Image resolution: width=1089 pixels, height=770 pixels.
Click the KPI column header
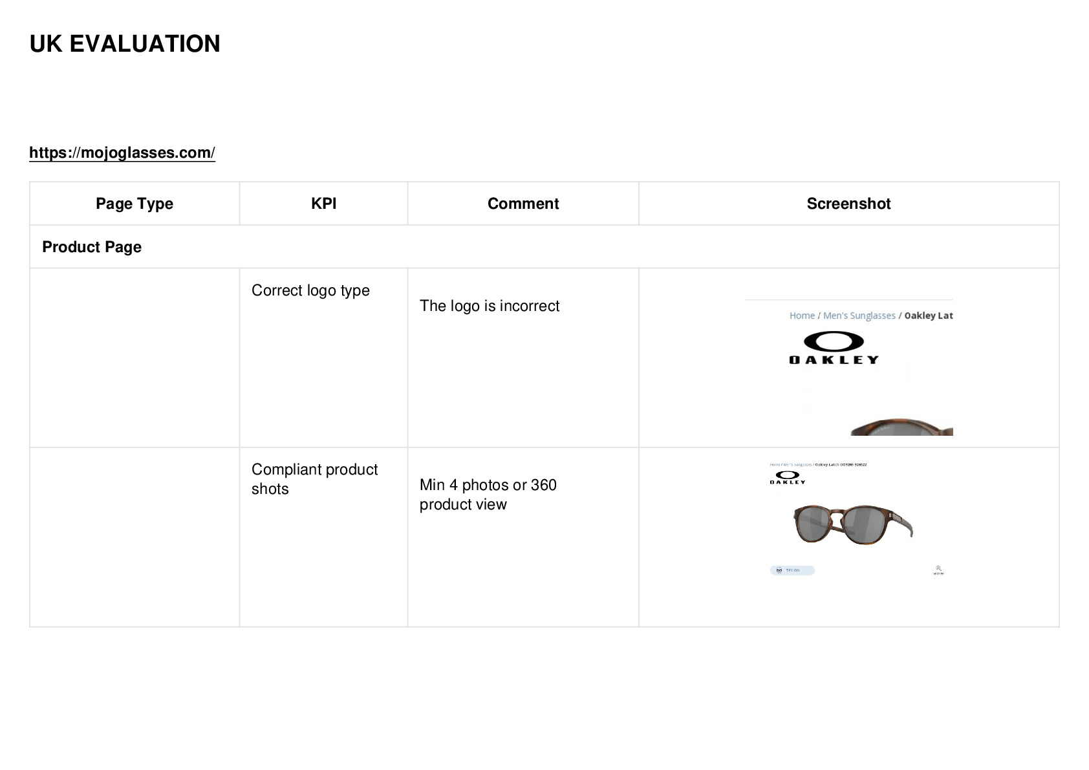point(323,204)
